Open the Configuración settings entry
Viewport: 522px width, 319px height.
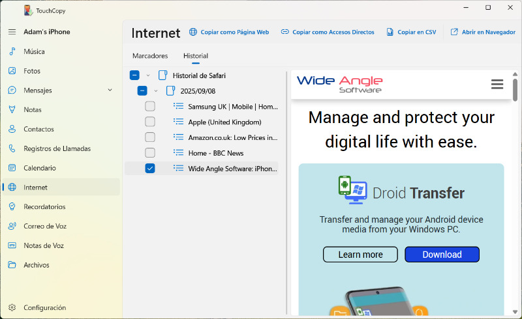pyautogui.click(x=61, y=307)
